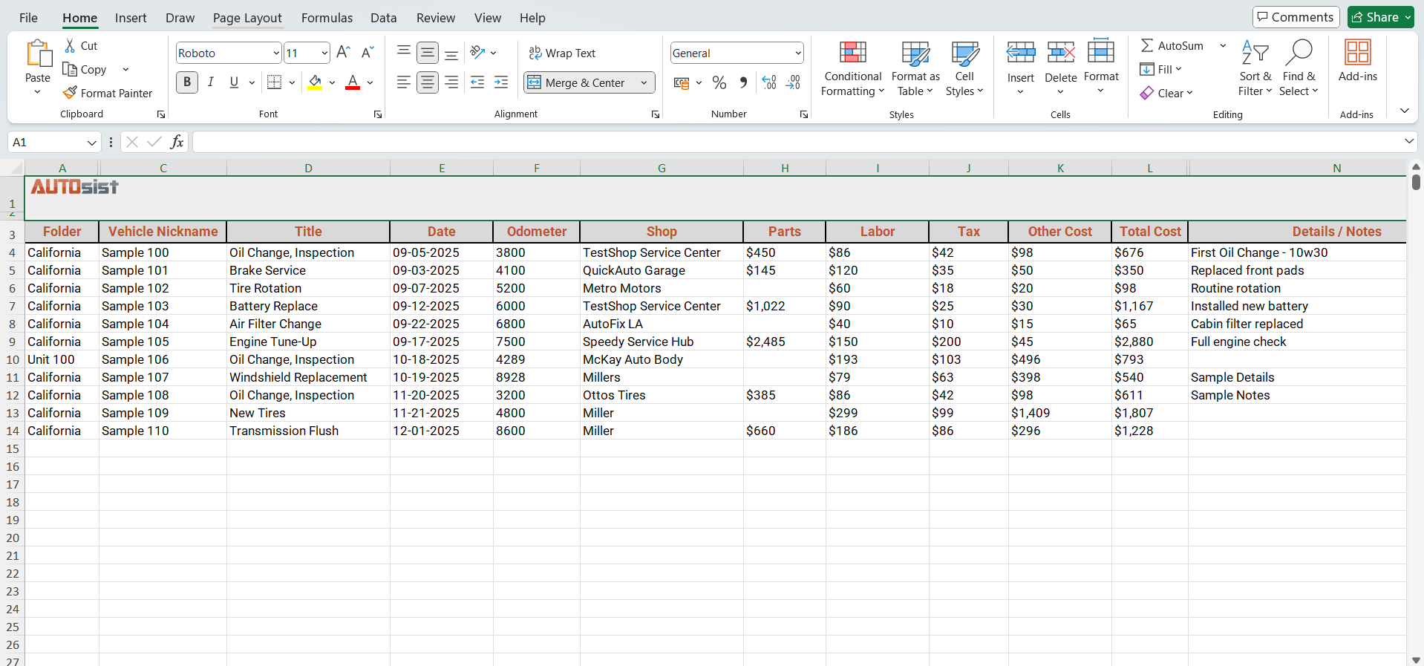Expand the formula bar
This screenshot has height=666, width=1424.
coord(1409,141)
